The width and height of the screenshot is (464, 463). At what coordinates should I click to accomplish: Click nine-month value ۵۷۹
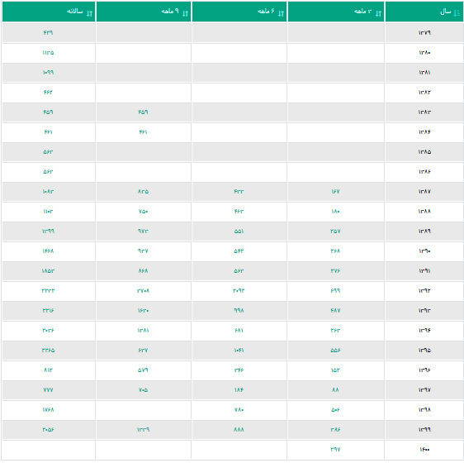point(143,370)
